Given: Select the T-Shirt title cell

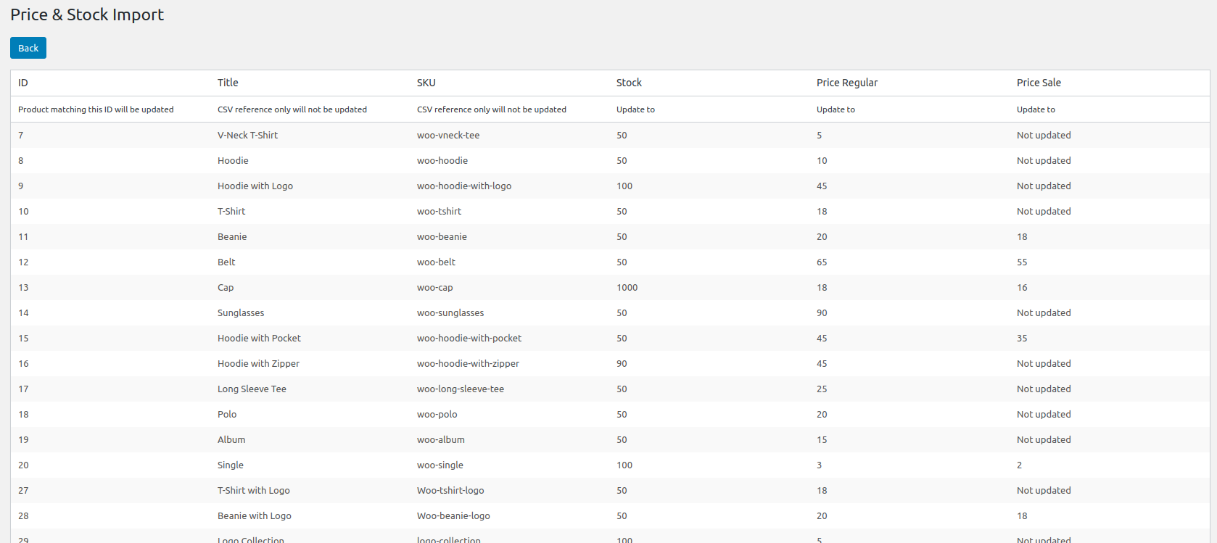Looking at the screenshot, I should (x=231, y=211).
